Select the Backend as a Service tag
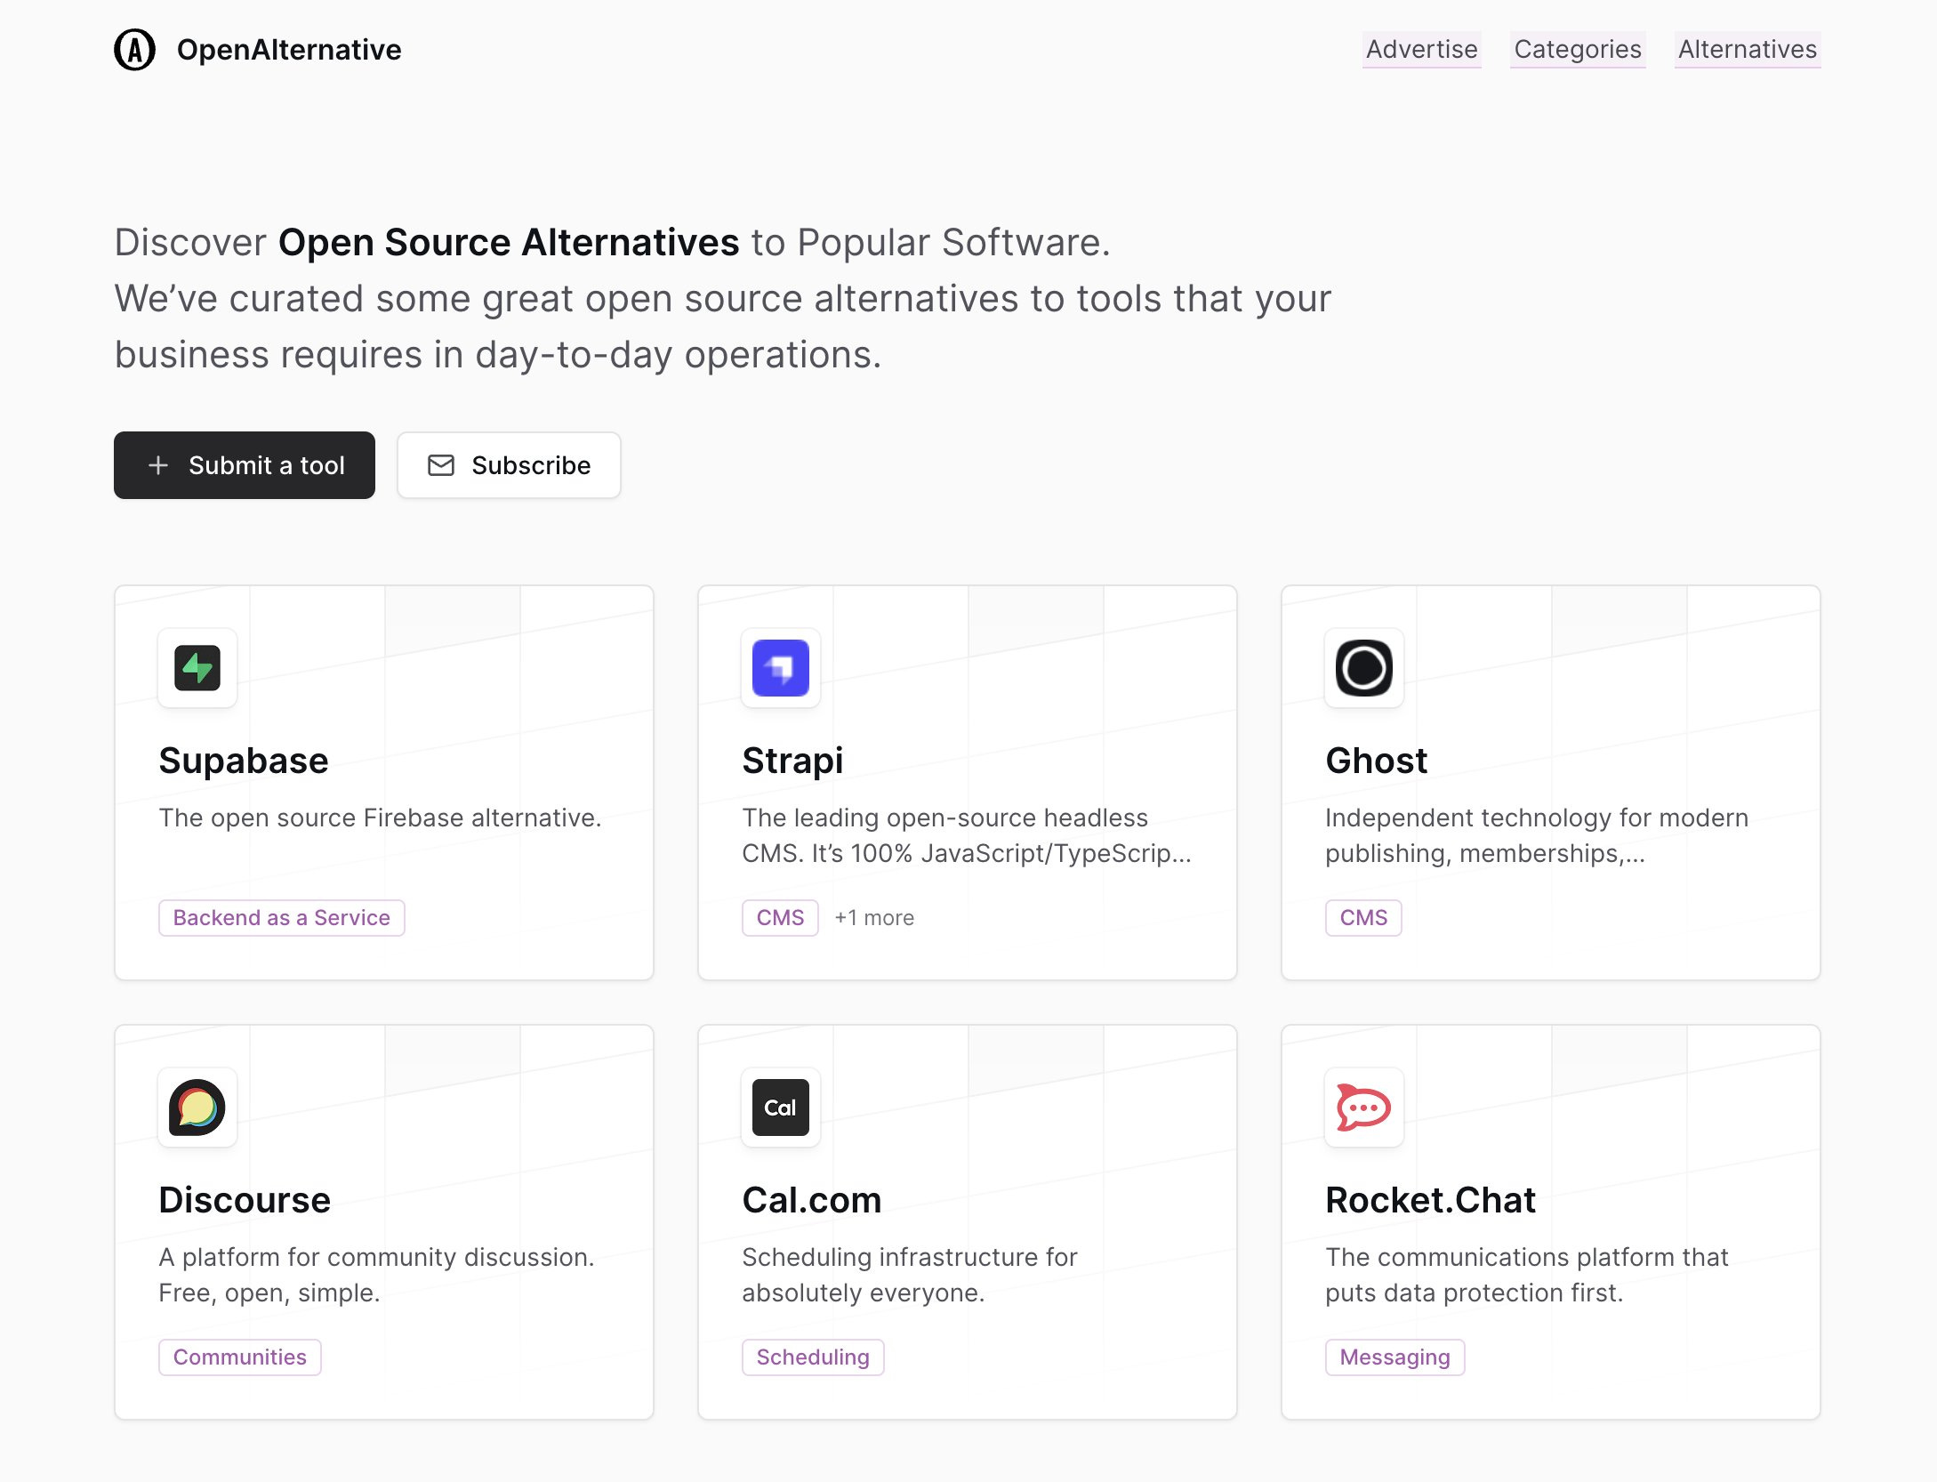This screenshot has height=1482, width=1937. click(281, 917)
